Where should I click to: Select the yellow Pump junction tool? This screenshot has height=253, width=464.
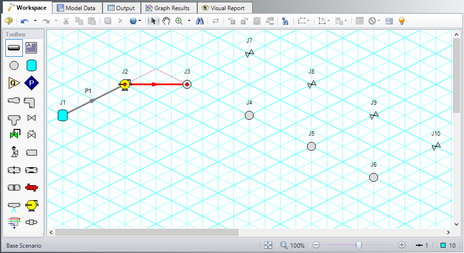point(32,205)
